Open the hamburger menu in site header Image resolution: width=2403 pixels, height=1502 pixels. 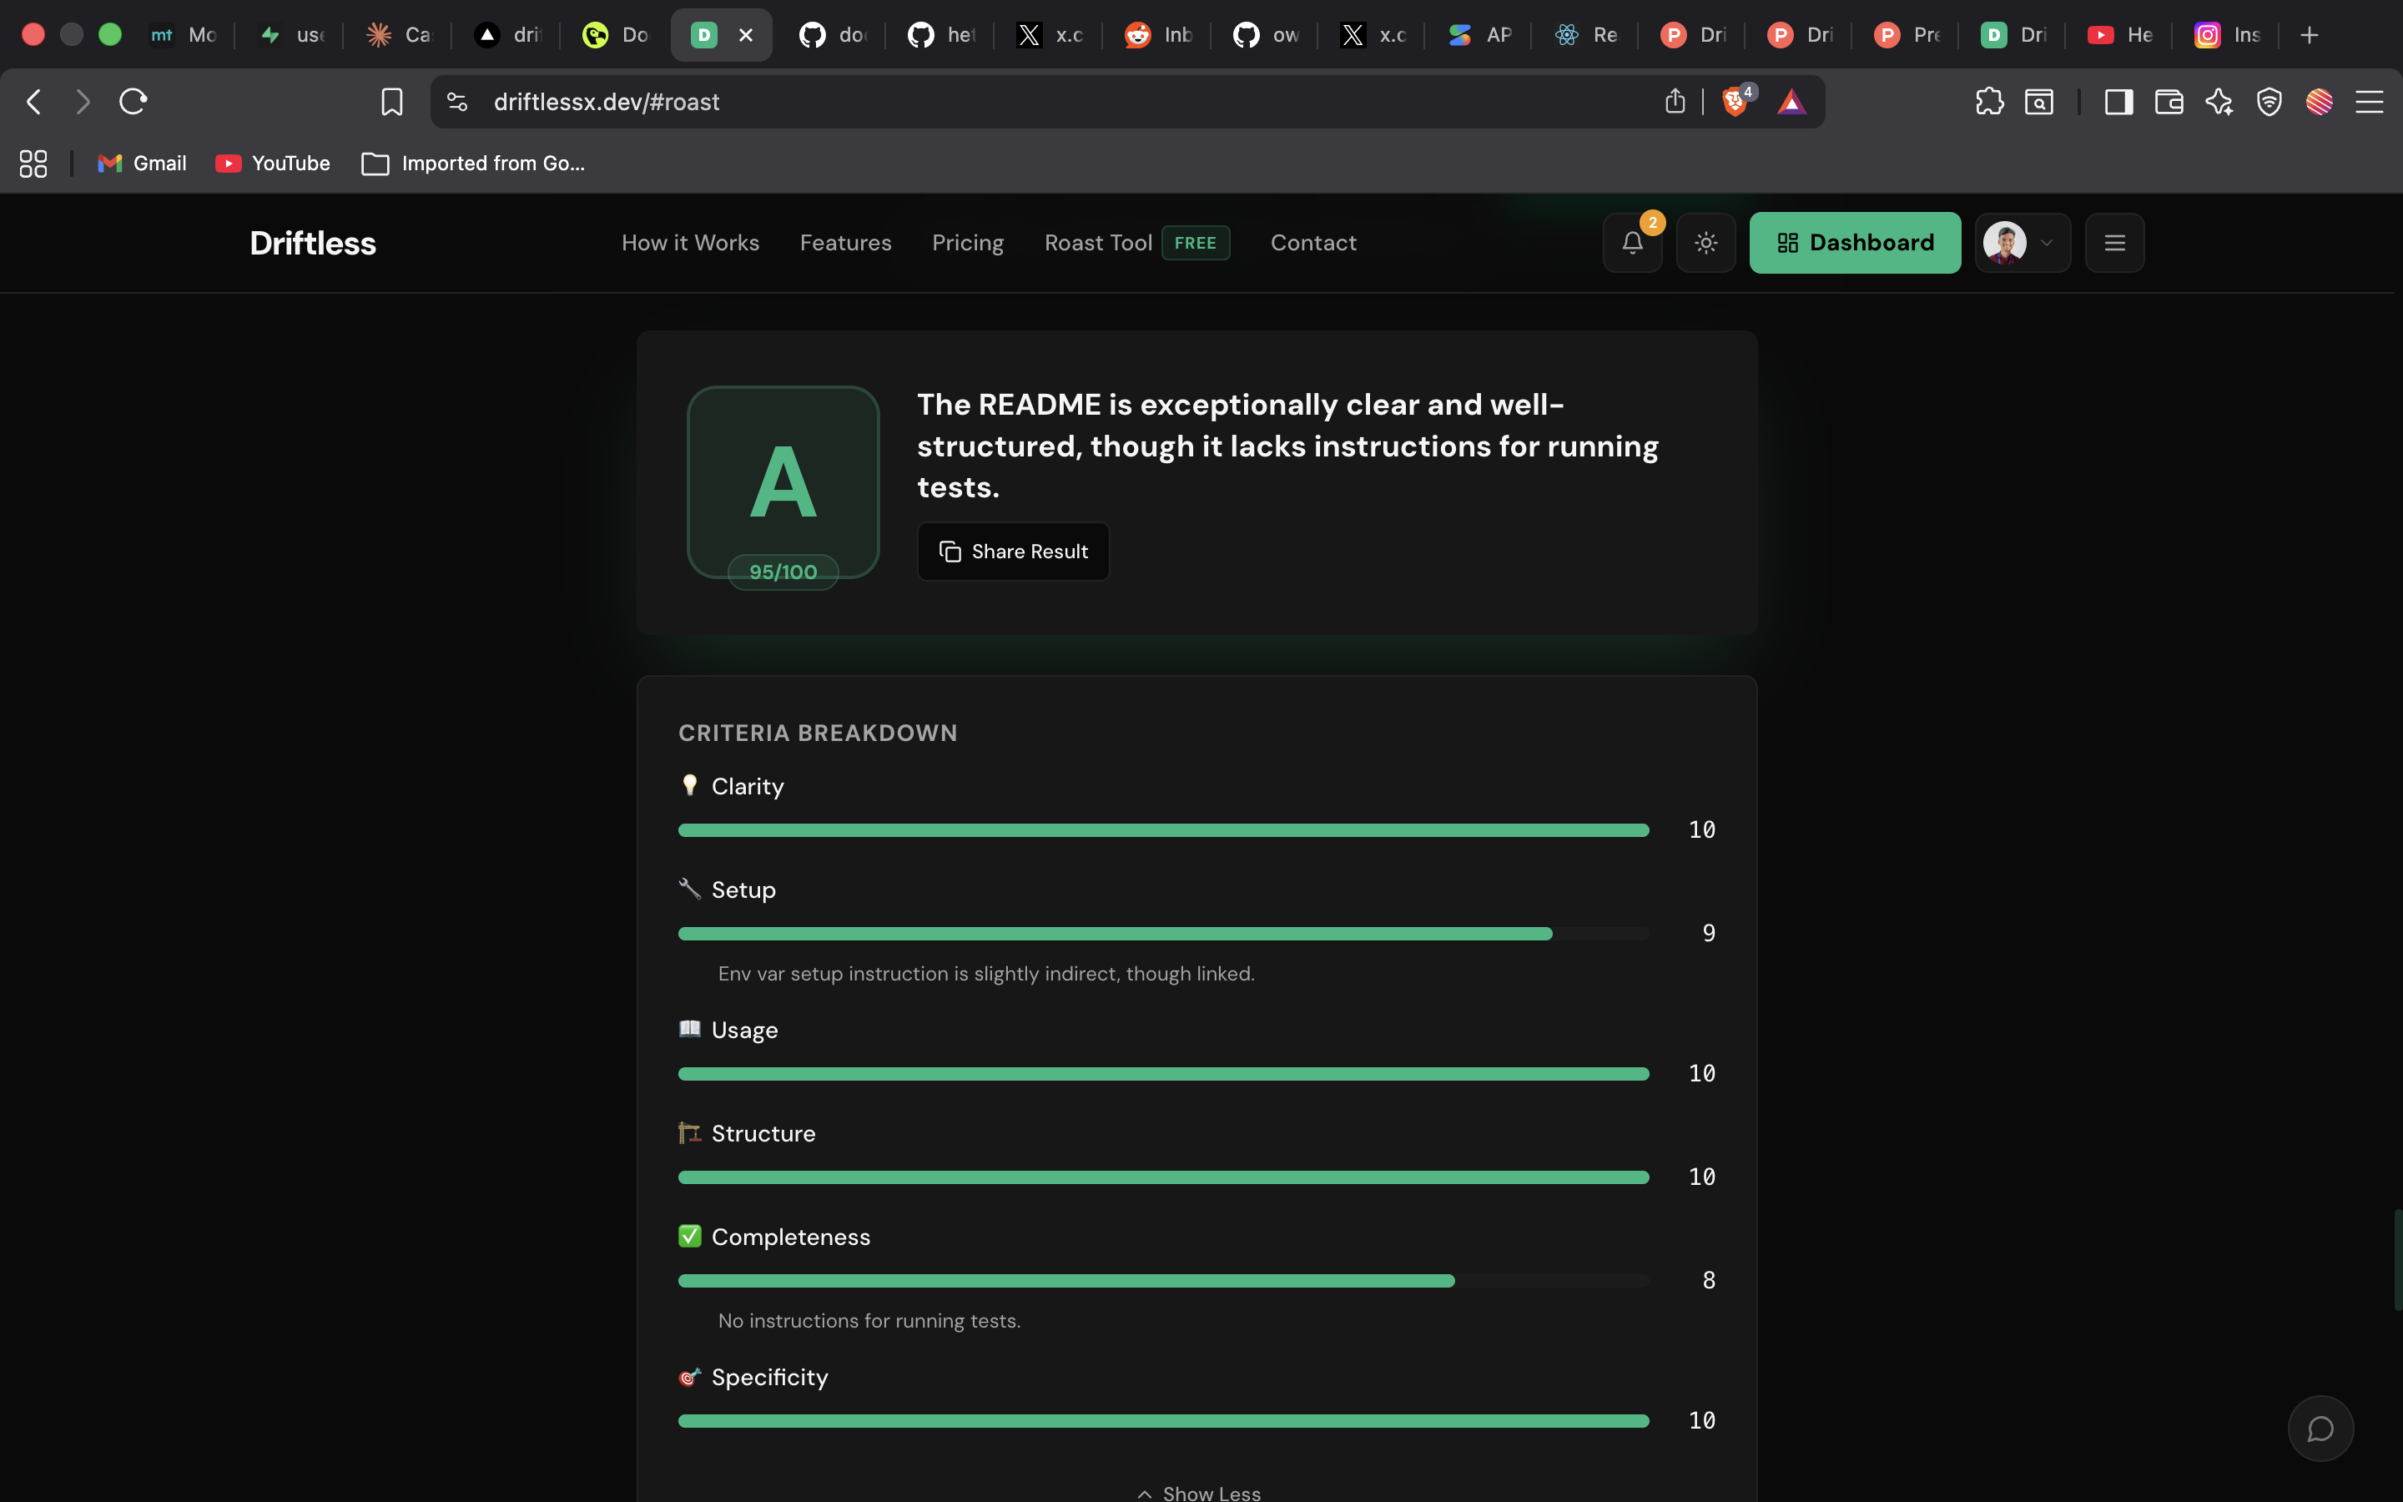tap(2115, 242)
